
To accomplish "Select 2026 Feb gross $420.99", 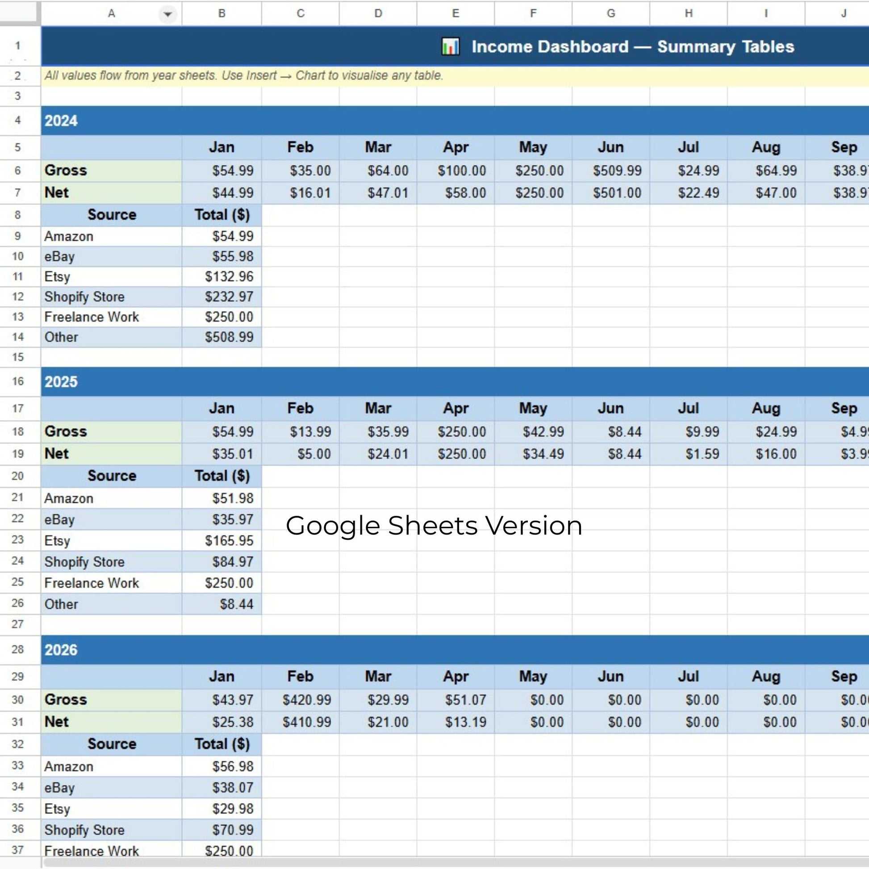I will (301, 699).
